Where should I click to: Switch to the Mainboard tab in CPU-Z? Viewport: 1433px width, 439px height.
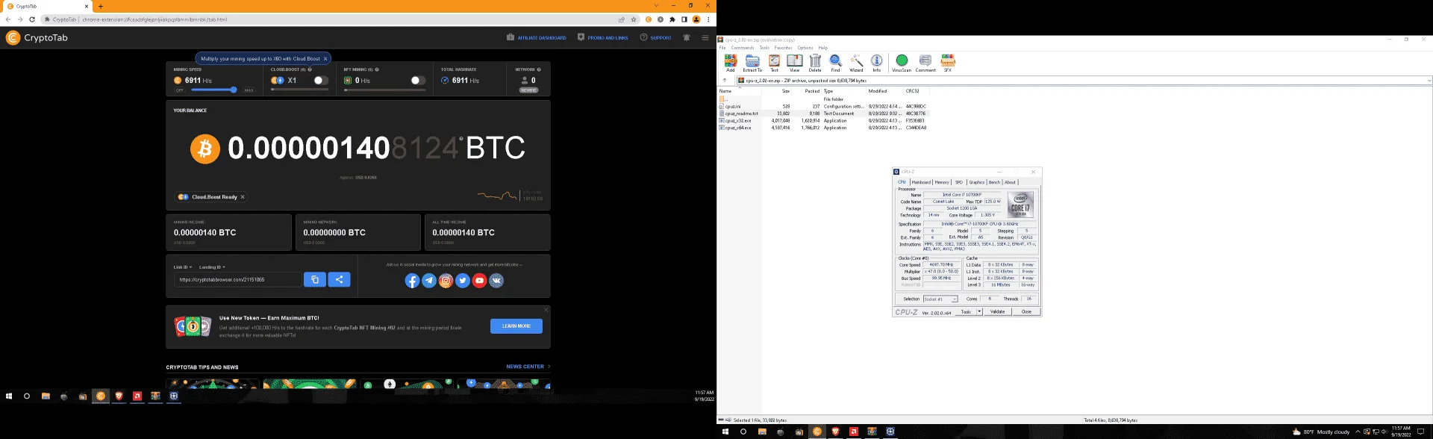(x=921, y=182)
